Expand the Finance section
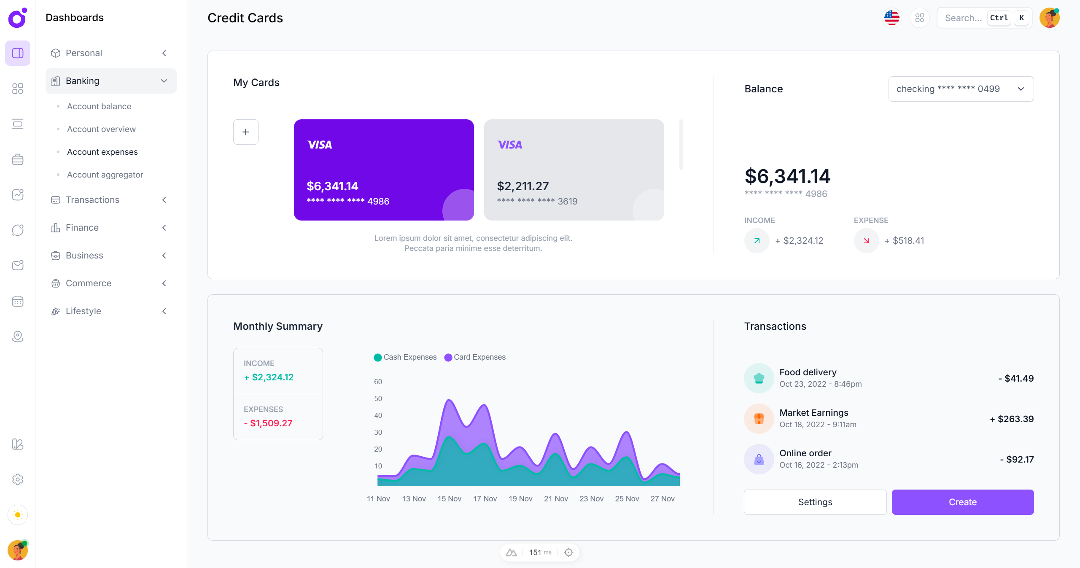The width and height of the screenshot is (1080, 568). pos(110,227)
